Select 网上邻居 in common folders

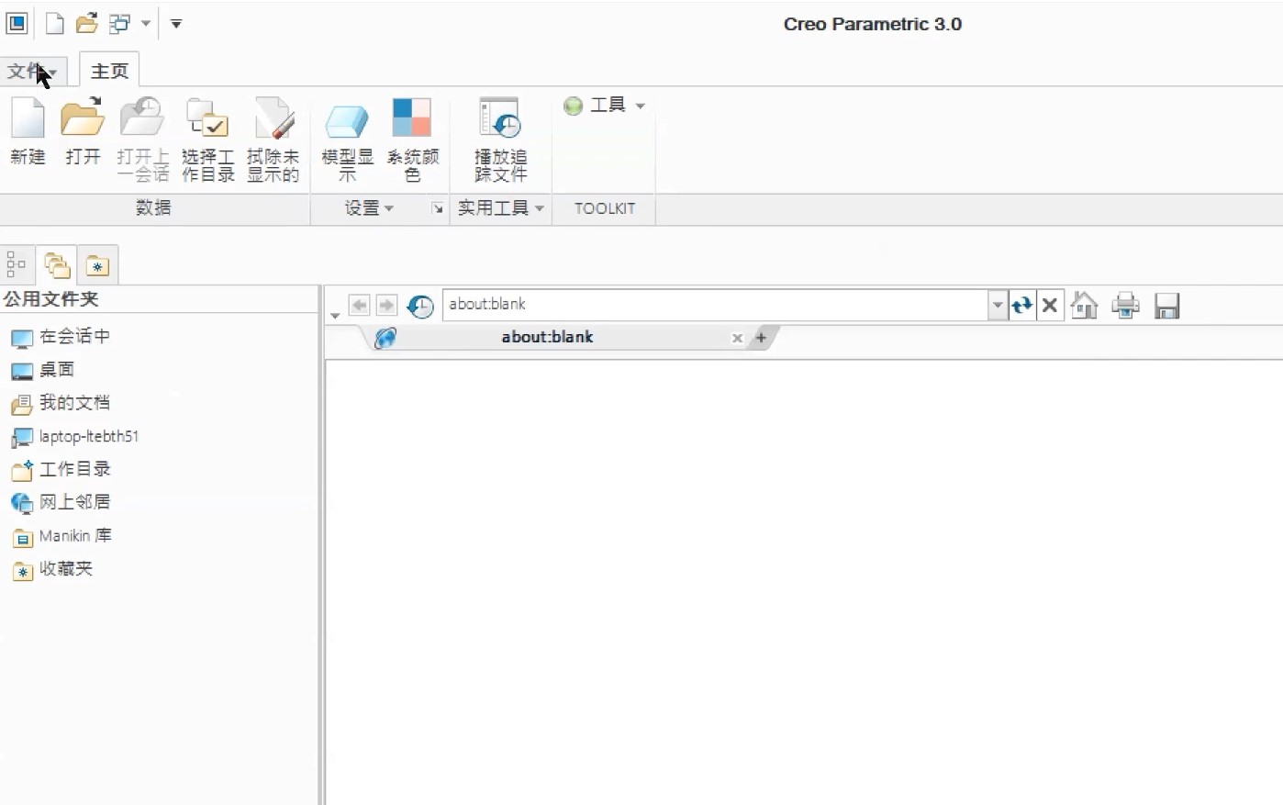(x=61, y=503)
